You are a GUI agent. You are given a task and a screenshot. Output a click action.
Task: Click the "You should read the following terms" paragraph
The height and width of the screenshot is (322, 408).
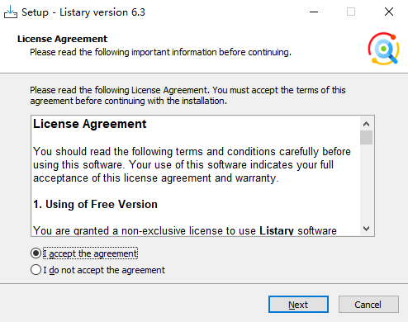coord(192,165)
